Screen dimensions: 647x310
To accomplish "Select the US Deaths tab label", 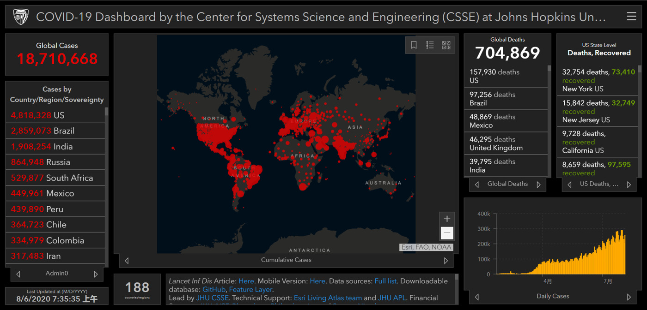I will pyautogui.click(x=599, y=184).
